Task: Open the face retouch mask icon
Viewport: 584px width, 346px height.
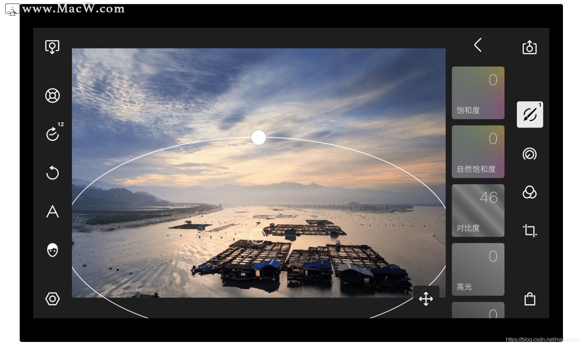Action: (x=52, y=250)
